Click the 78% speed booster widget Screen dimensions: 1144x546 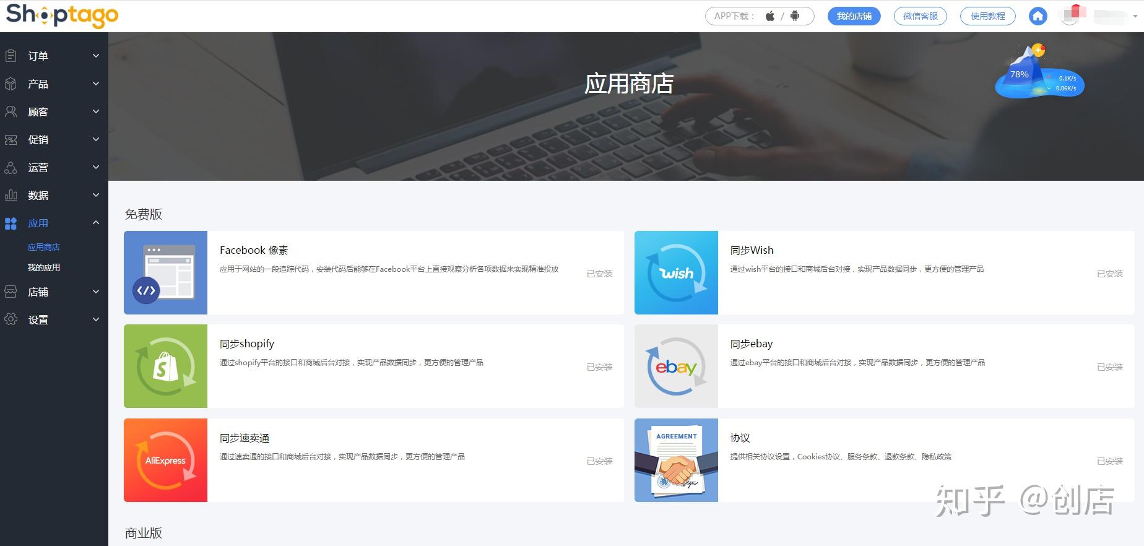(1039, 72)
